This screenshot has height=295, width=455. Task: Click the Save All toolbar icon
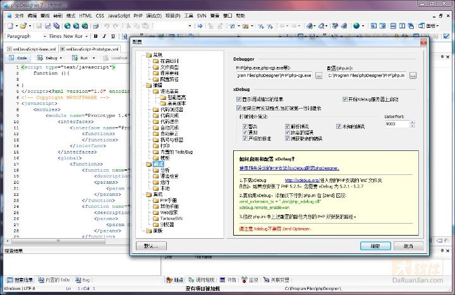click(x=56, y=26)
